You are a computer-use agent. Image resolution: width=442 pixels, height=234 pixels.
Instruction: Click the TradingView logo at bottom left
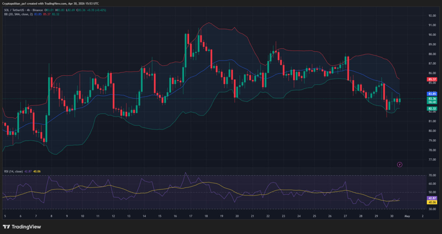[22, 227]
